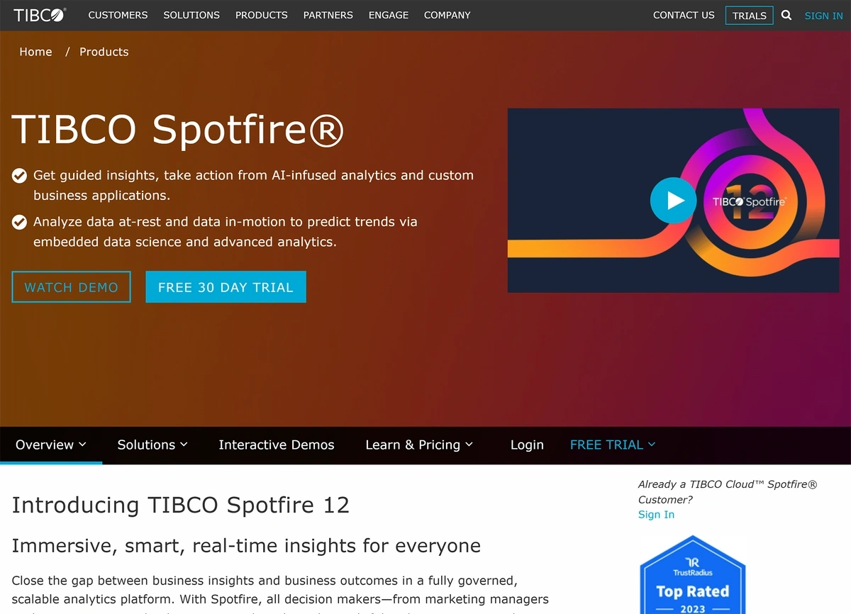The height and width of the screenshot is (614, 851).
Task: Expand the Overview tab dropdown
Action: point(51,445)
